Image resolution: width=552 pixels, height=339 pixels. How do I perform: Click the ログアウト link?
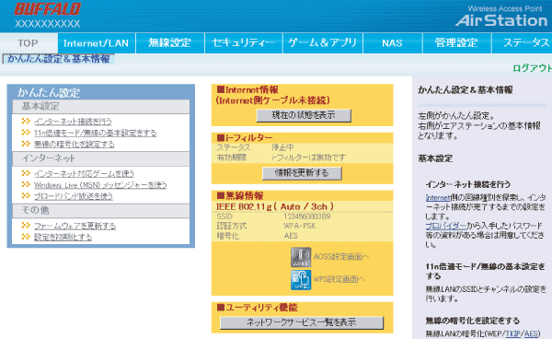point(532,68)
